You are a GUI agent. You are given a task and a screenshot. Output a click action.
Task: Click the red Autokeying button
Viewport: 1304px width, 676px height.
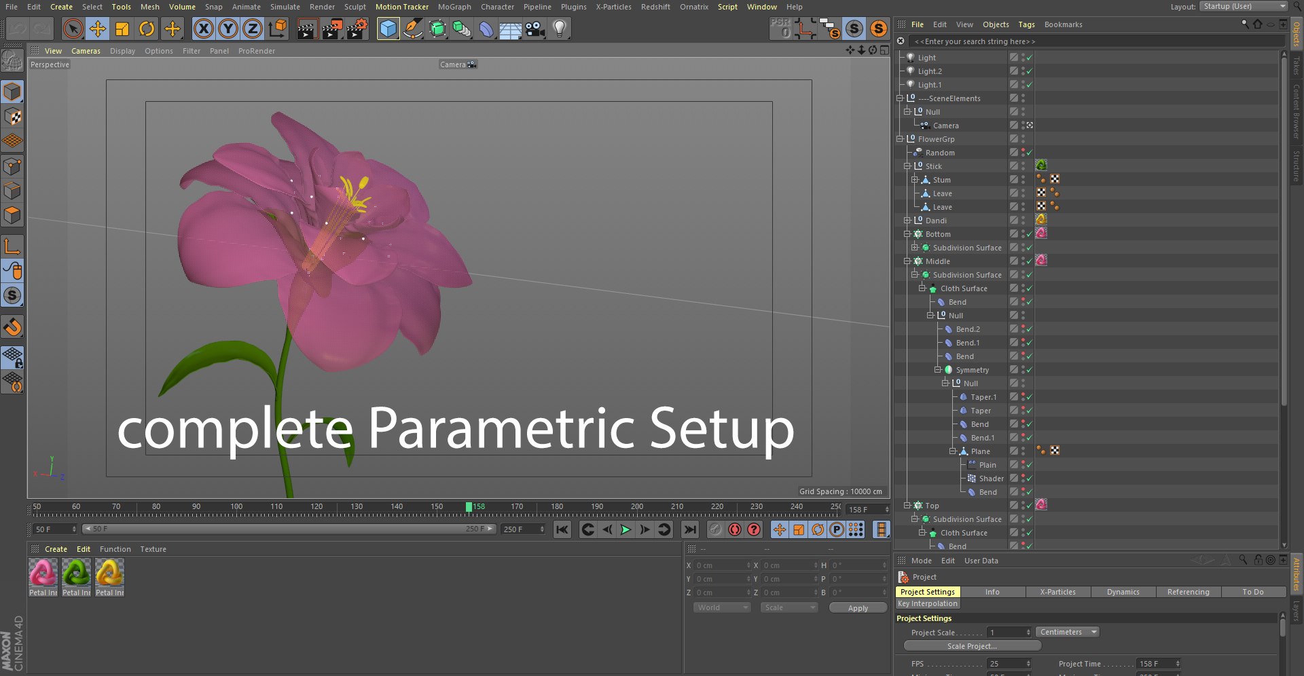[x=735, y=529]
